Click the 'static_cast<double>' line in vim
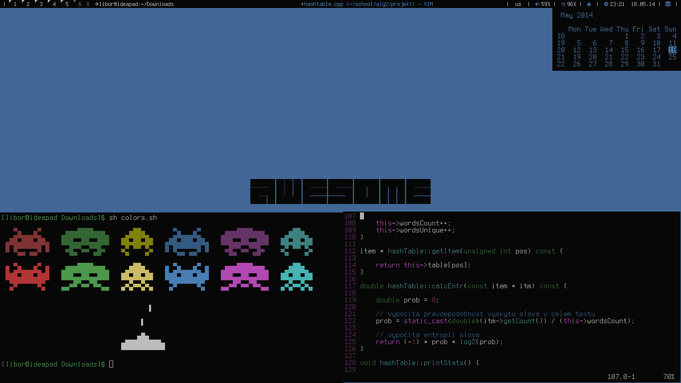The height and width of the screenshot is (383, 681). pyautogui.click(x=505, y=321)
